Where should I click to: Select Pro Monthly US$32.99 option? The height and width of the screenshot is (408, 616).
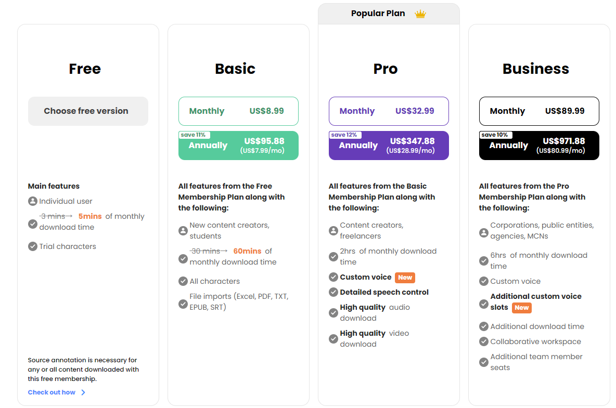(x=389, y=111)
